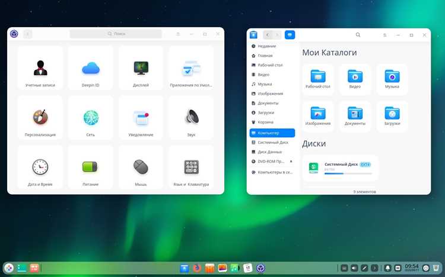Open the Deepin ID cloud settings
The height and width of the screenshot is (277, 445).
(91, 68)
